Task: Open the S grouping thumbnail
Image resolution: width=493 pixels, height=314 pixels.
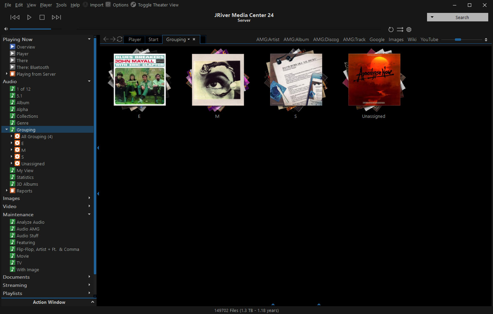Action: [x=296, y=80]
